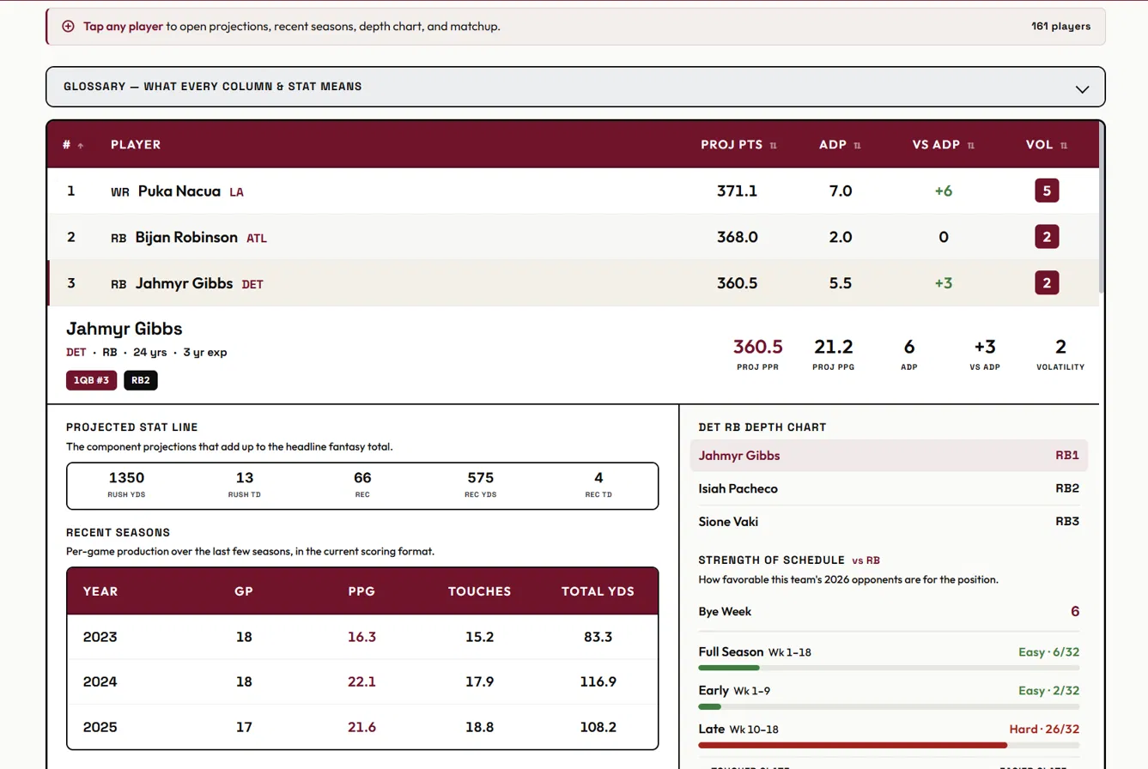Open the Bijan Robinson player row
Image resolution: width=1148 pixels, height=769 pixels.
[573, 237]
